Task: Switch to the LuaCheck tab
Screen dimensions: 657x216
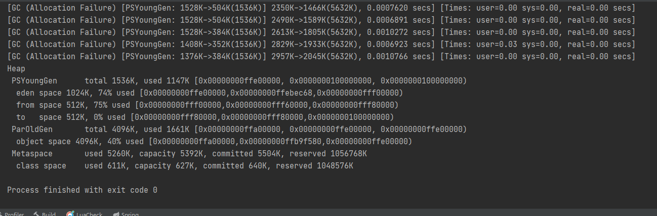Action: (89, 214)
